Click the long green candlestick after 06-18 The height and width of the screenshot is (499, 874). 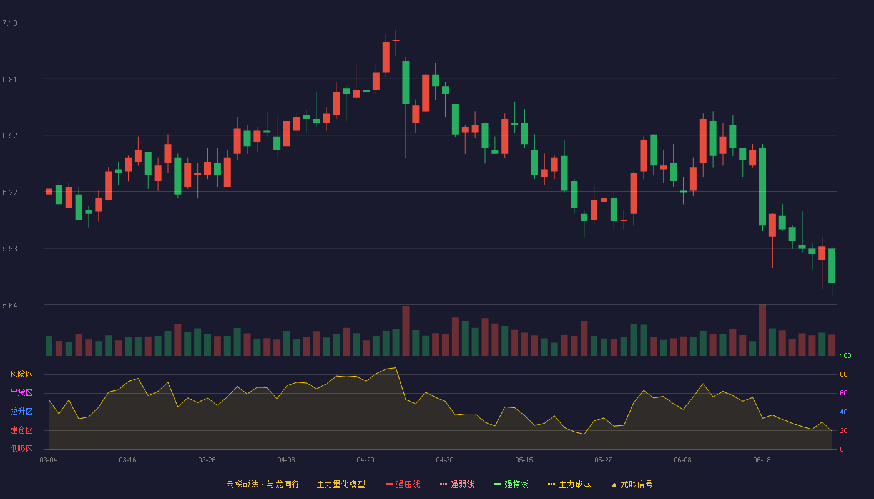tap(762, 187)
